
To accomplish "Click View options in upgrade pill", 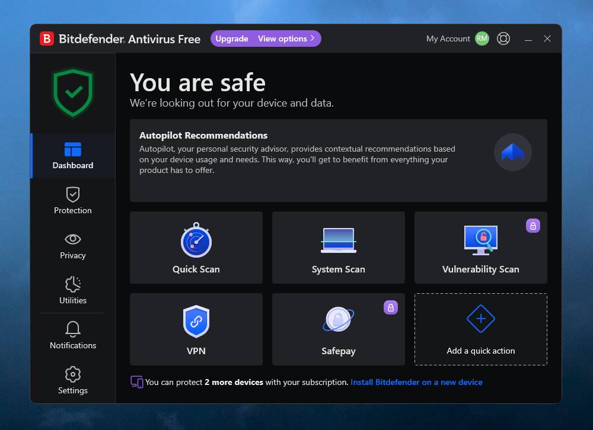I will (282, 38).
